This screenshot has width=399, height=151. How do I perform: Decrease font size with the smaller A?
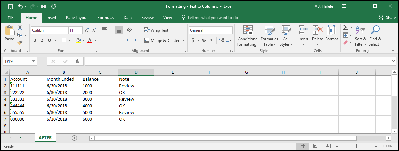pyautogui.click(x=94, y=30)
